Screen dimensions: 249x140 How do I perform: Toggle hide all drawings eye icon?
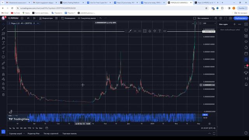4,88
